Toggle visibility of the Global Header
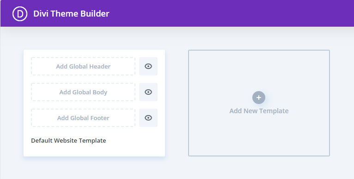 point(148,66)
